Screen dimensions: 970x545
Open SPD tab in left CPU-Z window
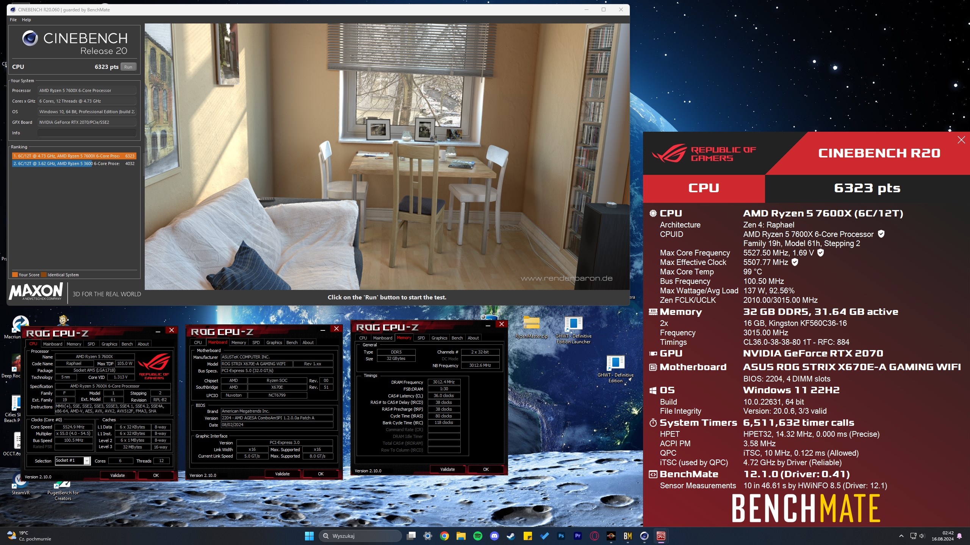coord(91,344)
